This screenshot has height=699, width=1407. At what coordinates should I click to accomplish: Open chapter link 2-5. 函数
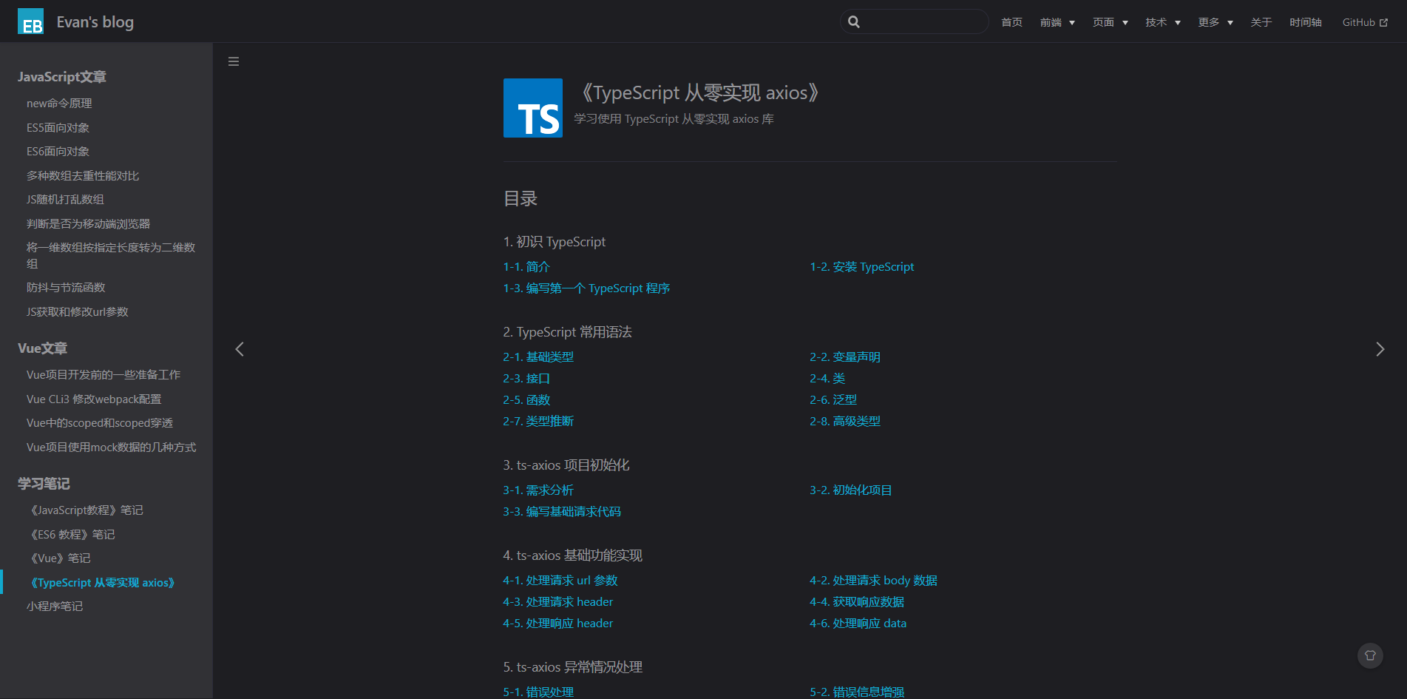pyautogui.click(x=526, y=400)
